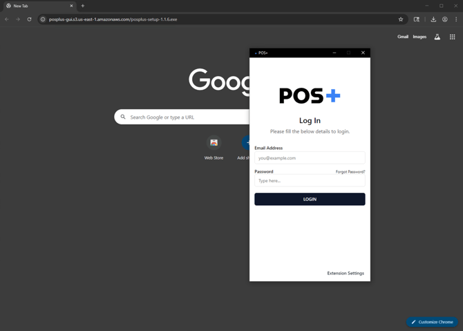Click the Chrome back arrow
This screenshot has width=463, height=331.
point(7,19)
